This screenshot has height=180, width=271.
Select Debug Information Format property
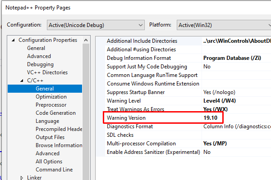point(139,58)
